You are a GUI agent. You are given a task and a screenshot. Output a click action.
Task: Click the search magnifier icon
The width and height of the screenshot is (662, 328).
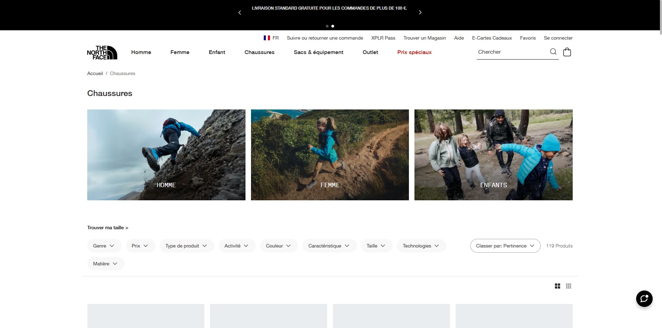[553, 52]
